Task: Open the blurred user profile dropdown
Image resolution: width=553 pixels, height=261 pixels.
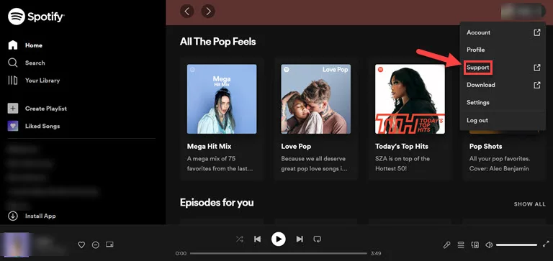Action: tap(523, 12)
